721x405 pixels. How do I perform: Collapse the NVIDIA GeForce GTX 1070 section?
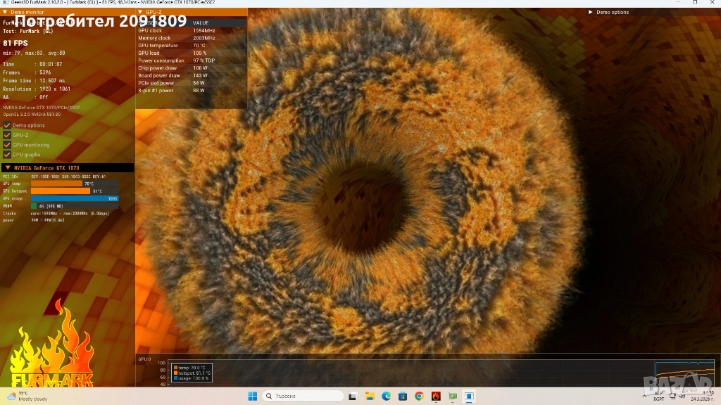point(8,168)
